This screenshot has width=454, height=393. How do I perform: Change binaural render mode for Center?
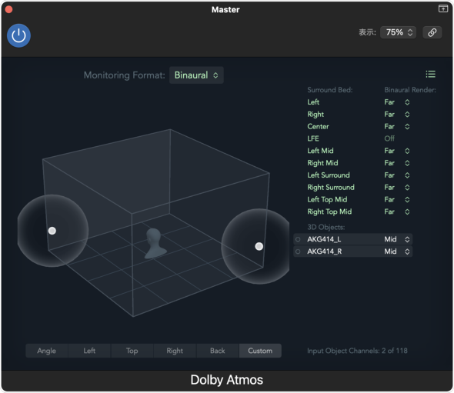(x=397, y=126)
